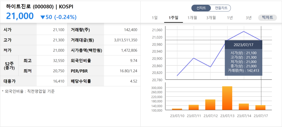
Task: Click the 21,060 price axis label
Action: [157, 30]
